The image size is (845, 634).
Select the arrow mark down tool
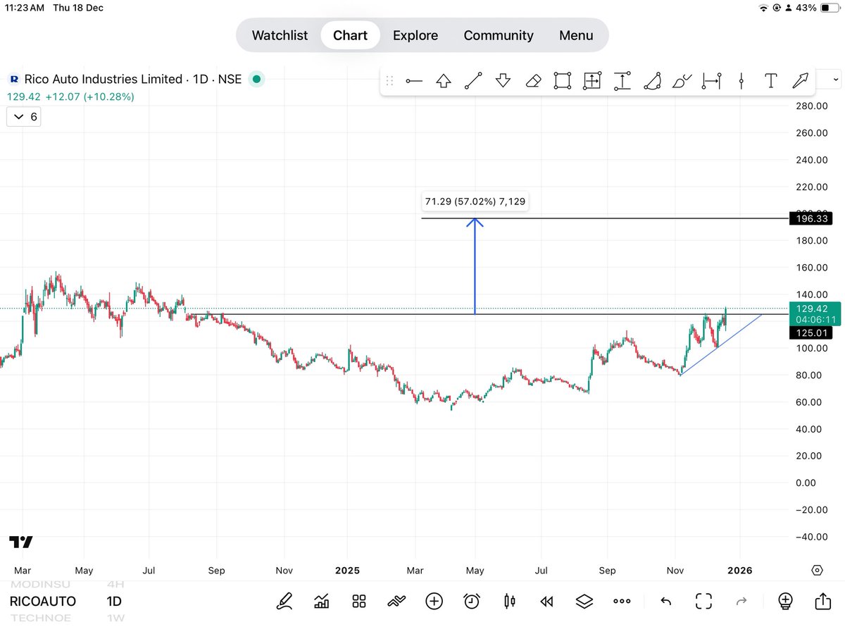(503, 81)
